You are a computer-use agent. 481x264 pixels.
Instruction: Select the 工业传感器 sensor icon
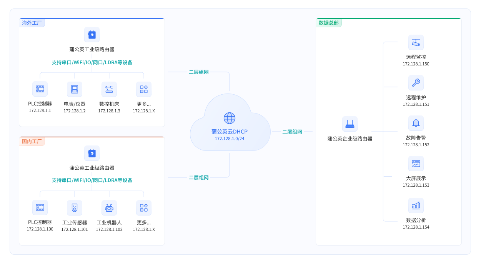75,207
